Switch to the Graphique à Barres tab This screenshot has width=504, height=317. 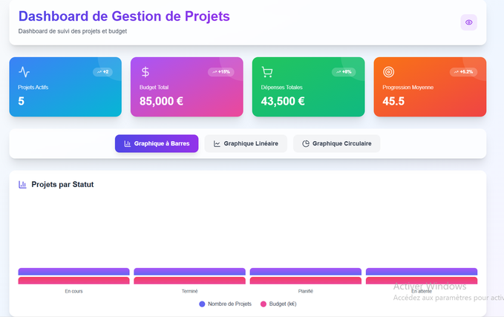pos(157,143)
